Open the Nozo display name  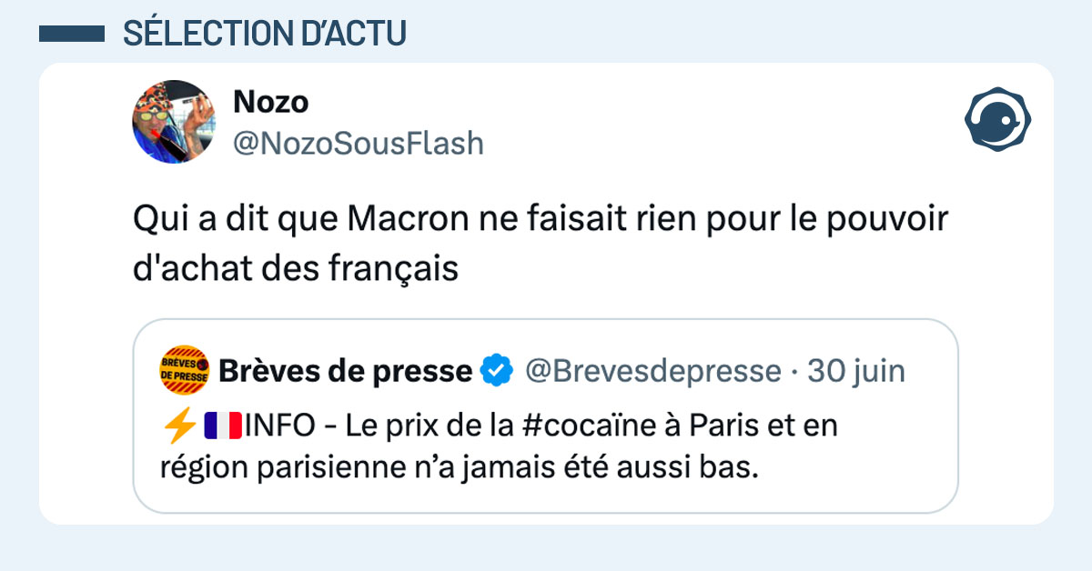(270, 103)
